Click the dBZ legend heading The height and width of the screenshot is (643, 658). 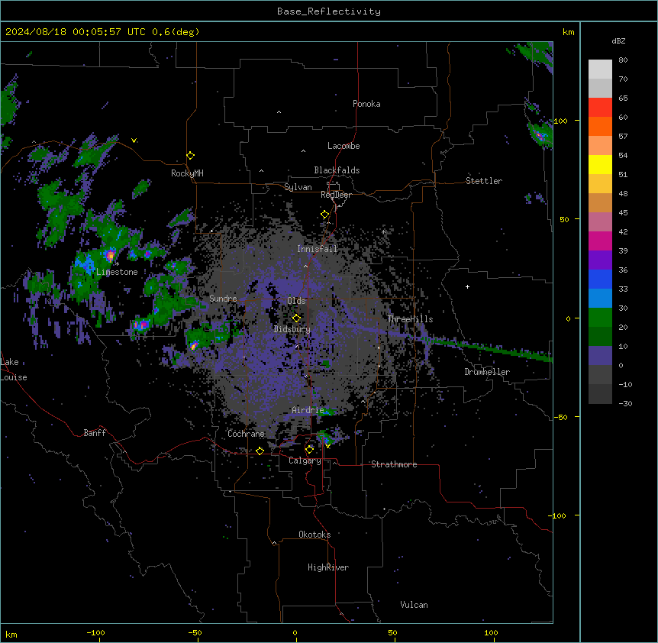tap(618, 40)
